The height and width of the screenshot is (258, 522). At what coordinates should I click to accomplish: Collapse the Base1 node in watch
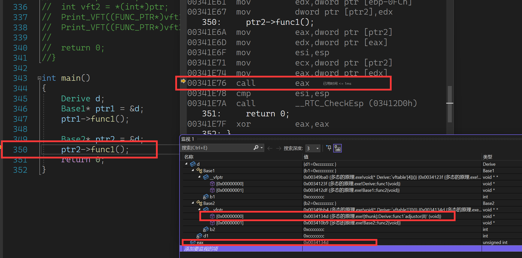pyautogui.click(x=193, y=170)
